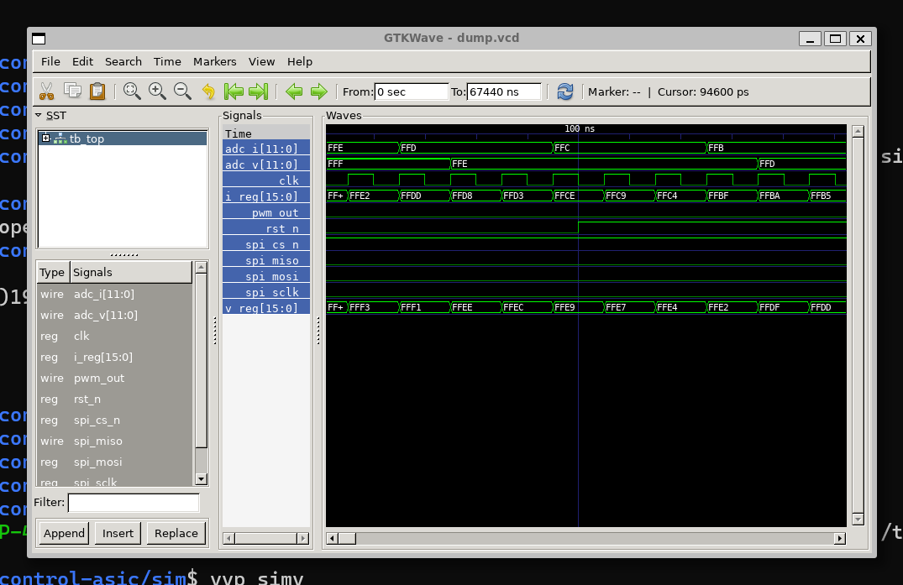
Task: Click the Paste traces clipboard icon
Action: coord(97,91)
